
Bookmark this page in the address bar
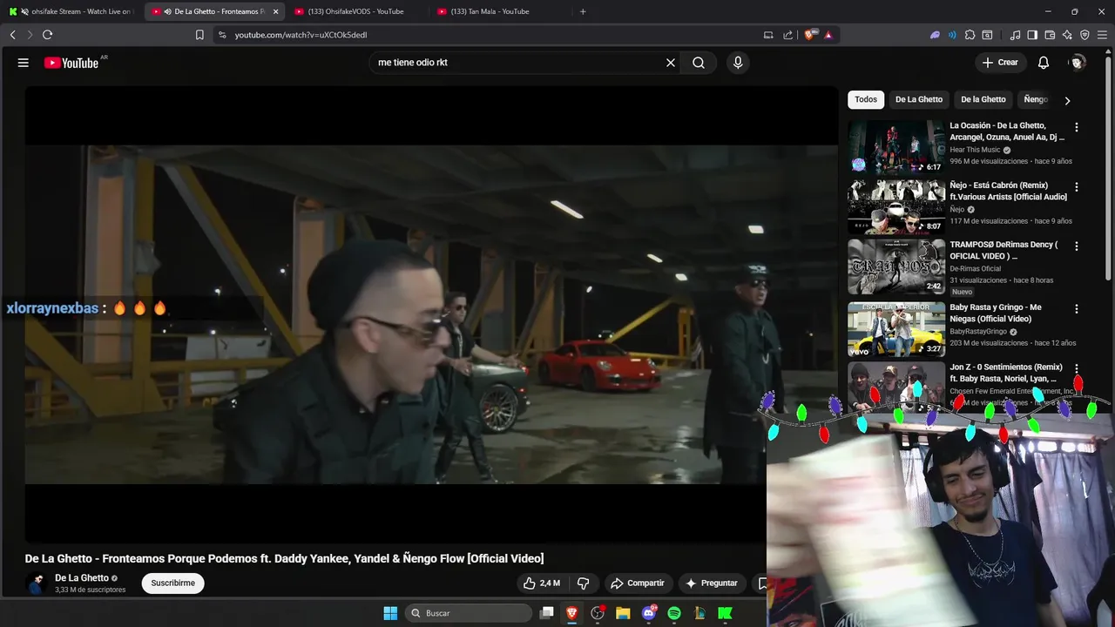click(199, 35)
